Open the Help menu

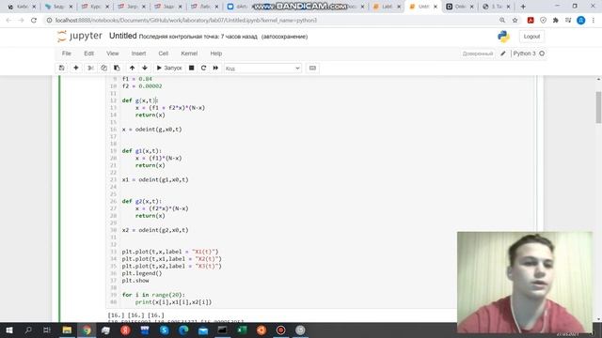click(215, 54)
